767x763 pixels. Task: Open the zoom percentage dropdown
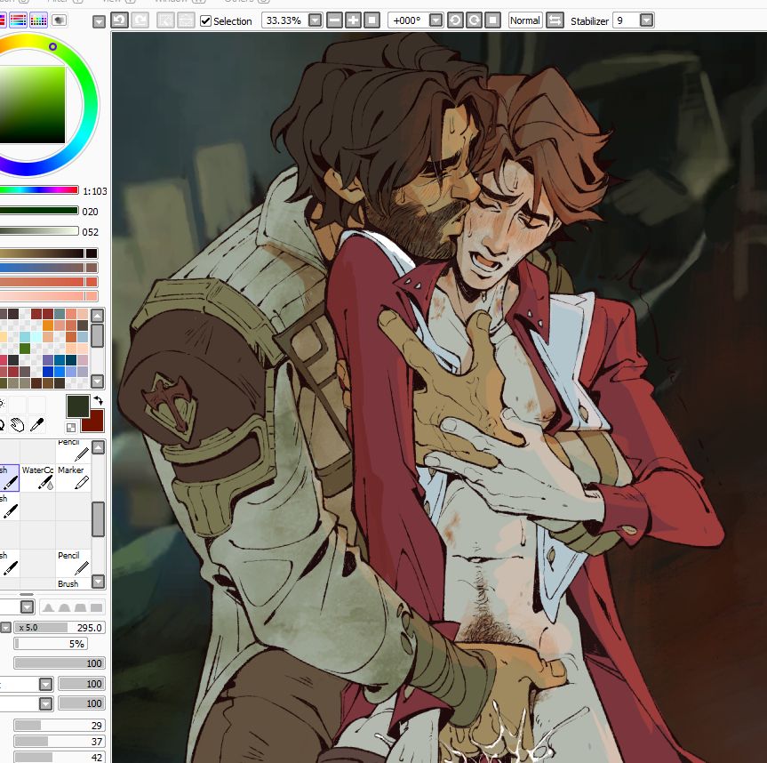click(x=316, y=20)
